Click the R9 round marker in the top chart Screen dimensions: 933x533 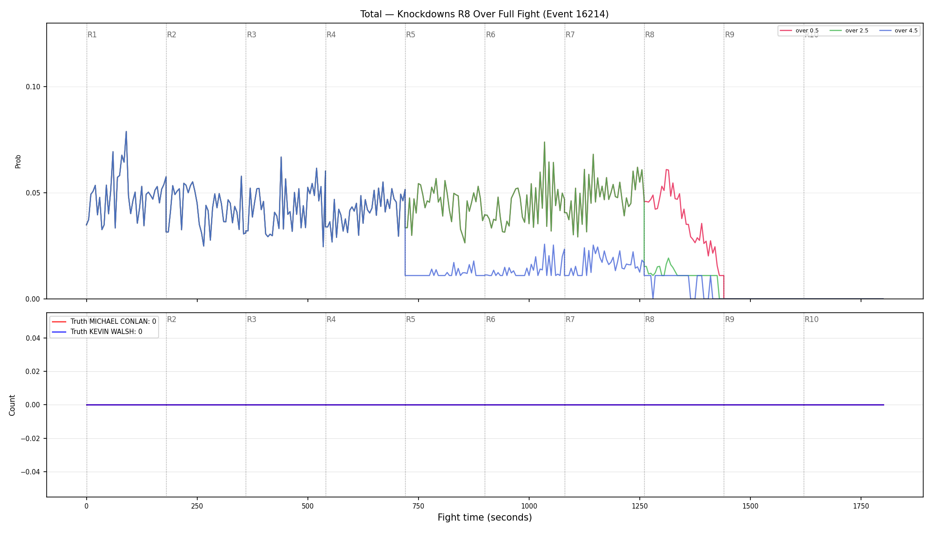pyautogui.click(x=730, y=35)
